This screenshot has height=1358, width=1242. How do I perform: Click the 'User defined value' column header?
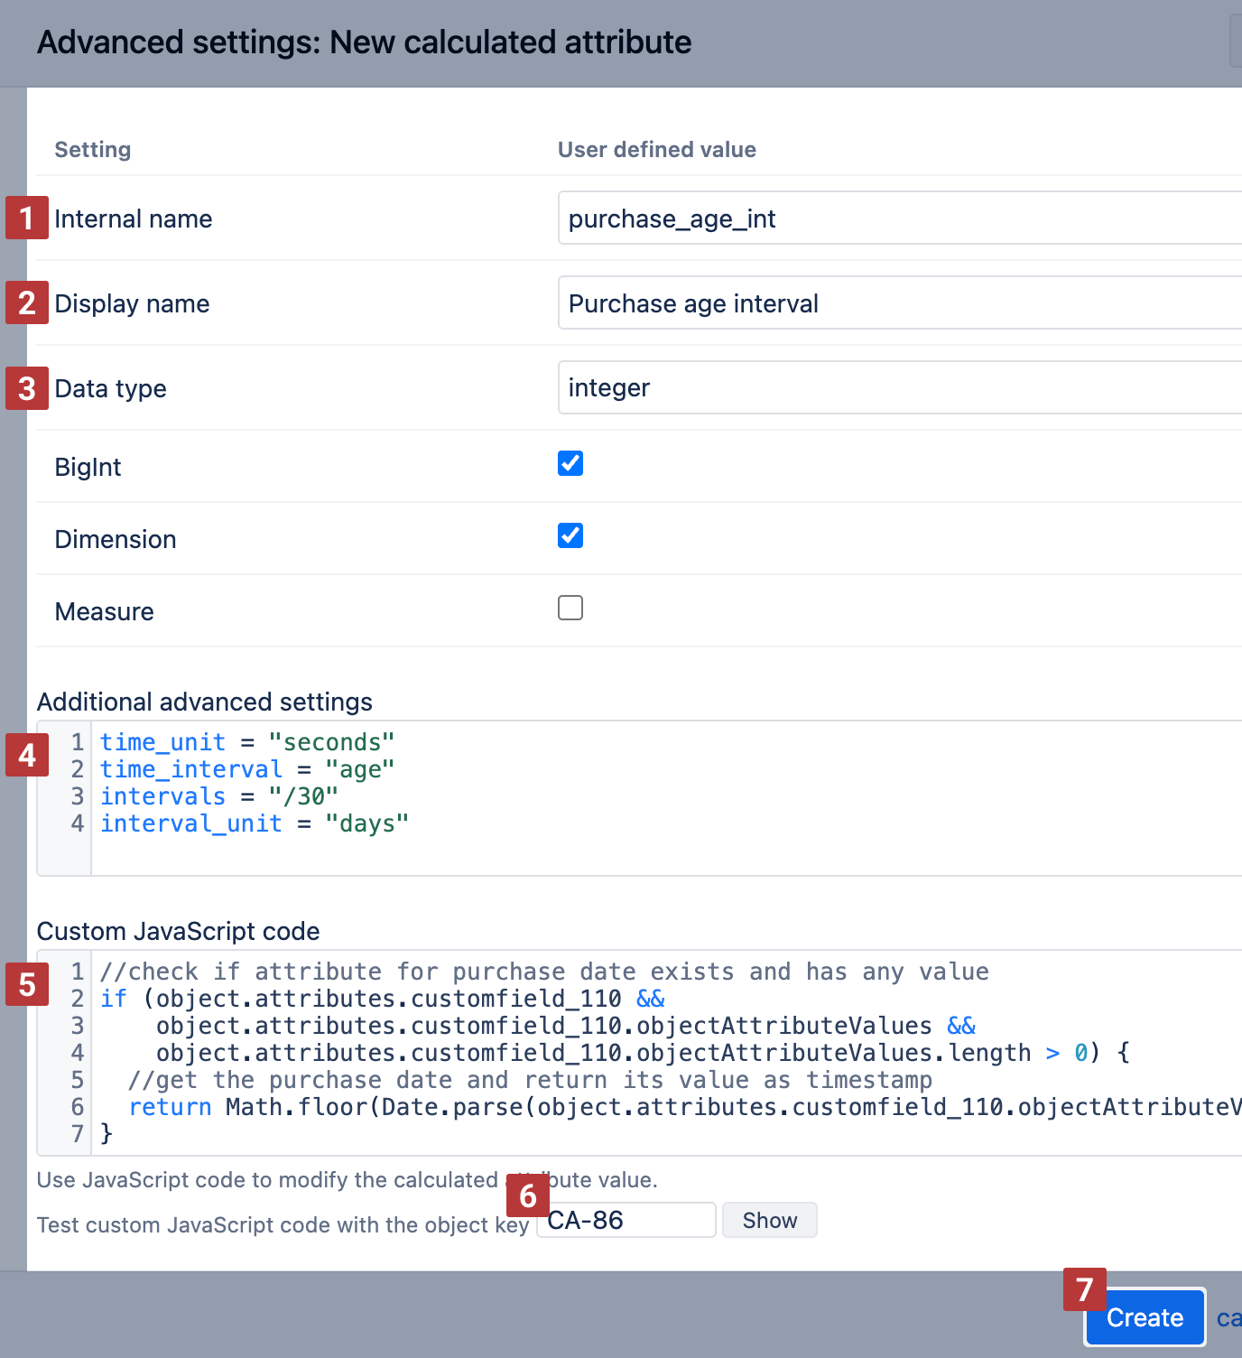(657, 150)
